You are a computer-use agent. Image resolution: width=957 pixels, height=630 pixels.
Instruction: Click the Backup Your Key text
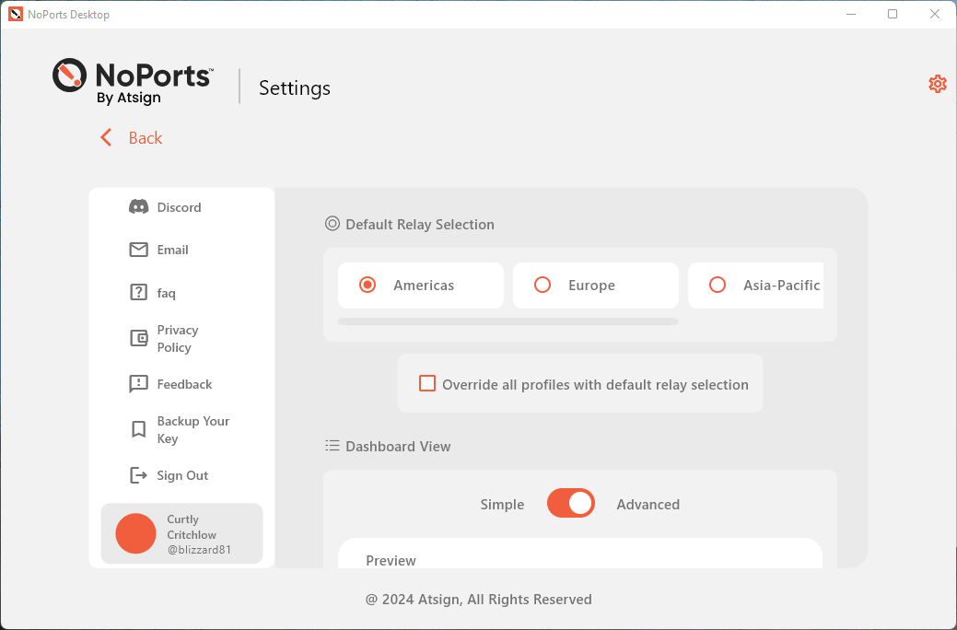193,429
